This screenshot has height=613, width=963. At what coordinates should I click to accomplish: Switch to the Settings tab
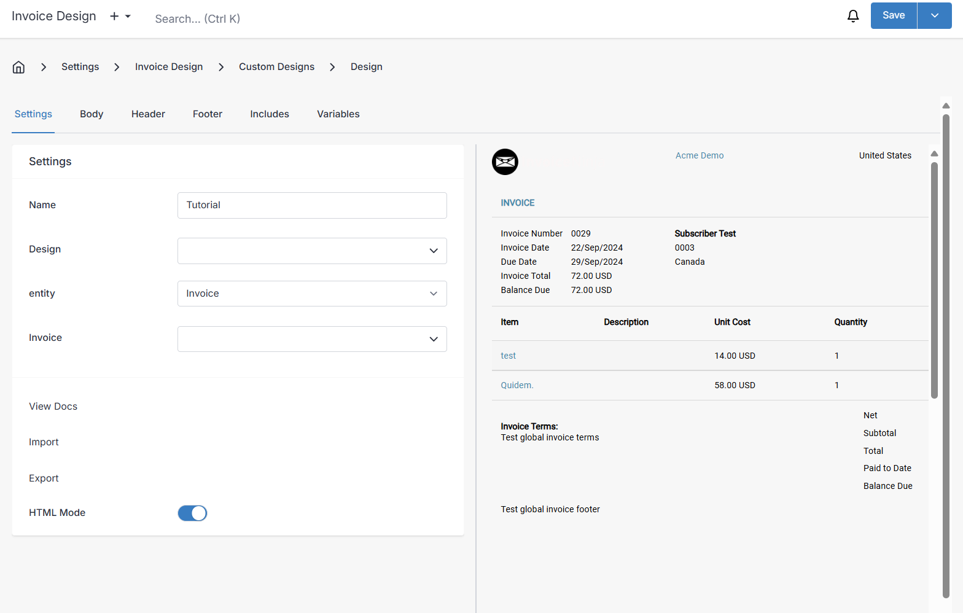point(33,114)
